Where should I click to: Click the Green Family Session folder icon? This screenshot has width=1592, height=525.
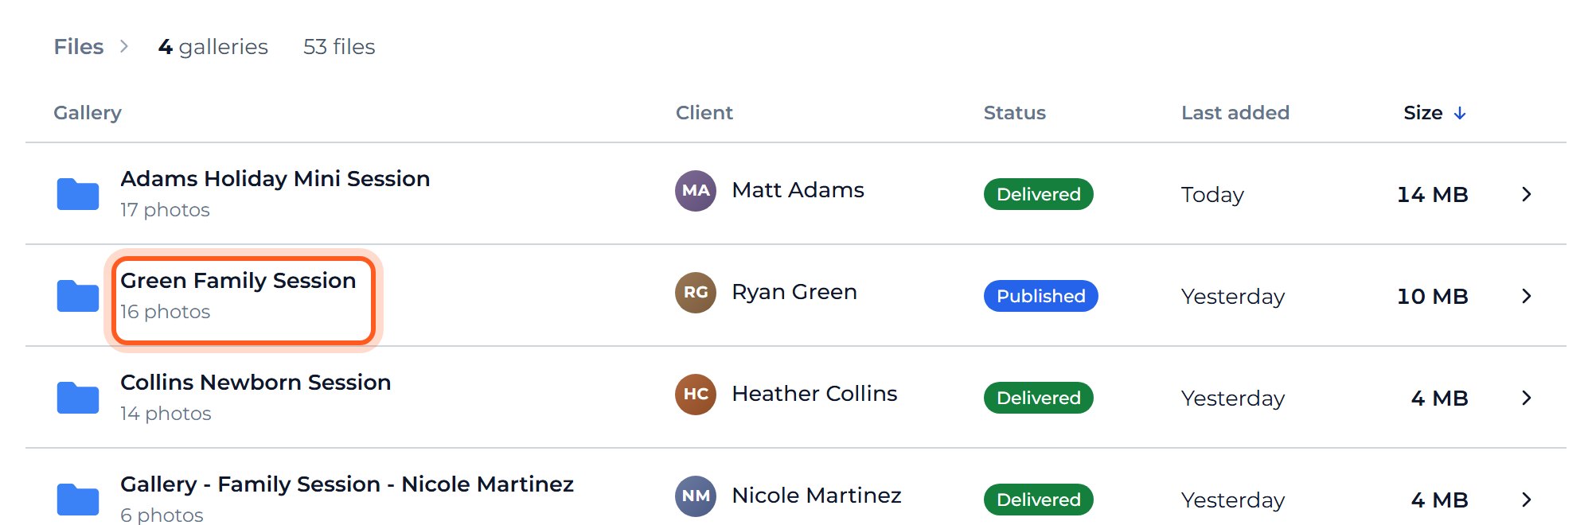[x=78, y=296]
